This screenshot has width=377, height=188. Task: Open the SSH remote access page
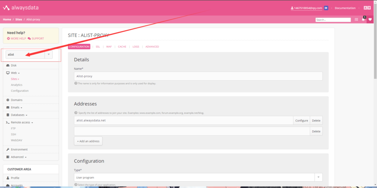(14, 134)
